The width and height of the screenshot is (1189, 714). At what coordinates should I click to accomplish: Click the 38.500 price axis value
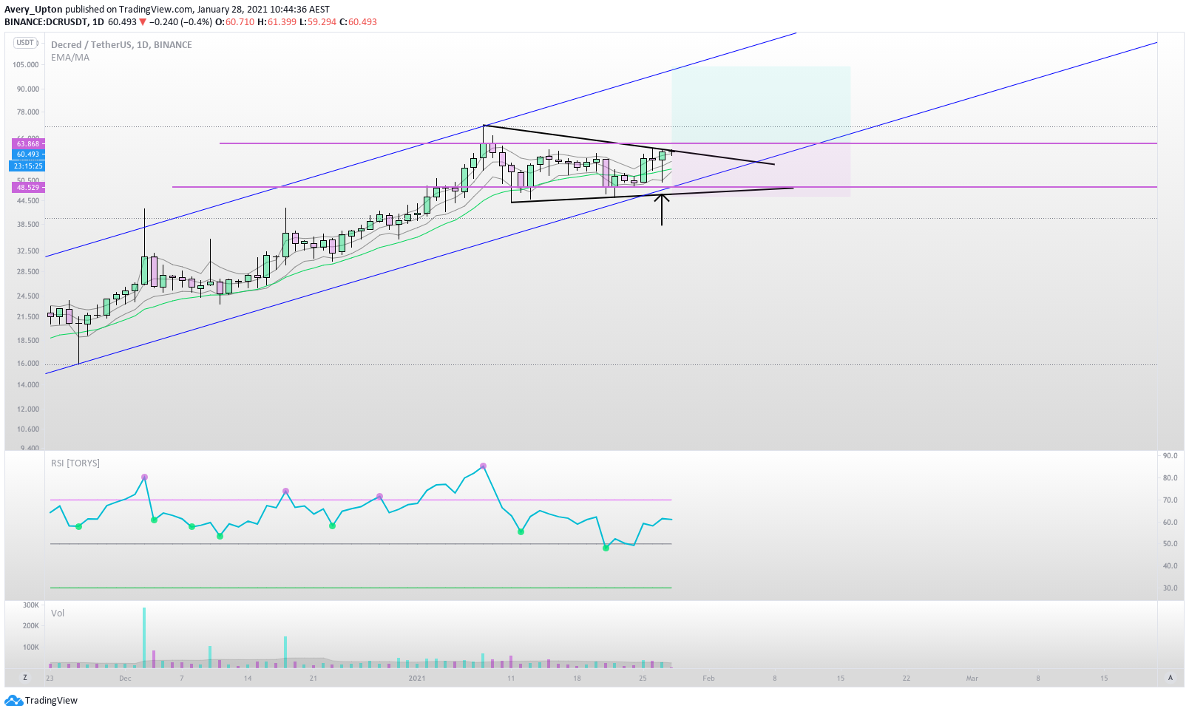tap(28, 225)
